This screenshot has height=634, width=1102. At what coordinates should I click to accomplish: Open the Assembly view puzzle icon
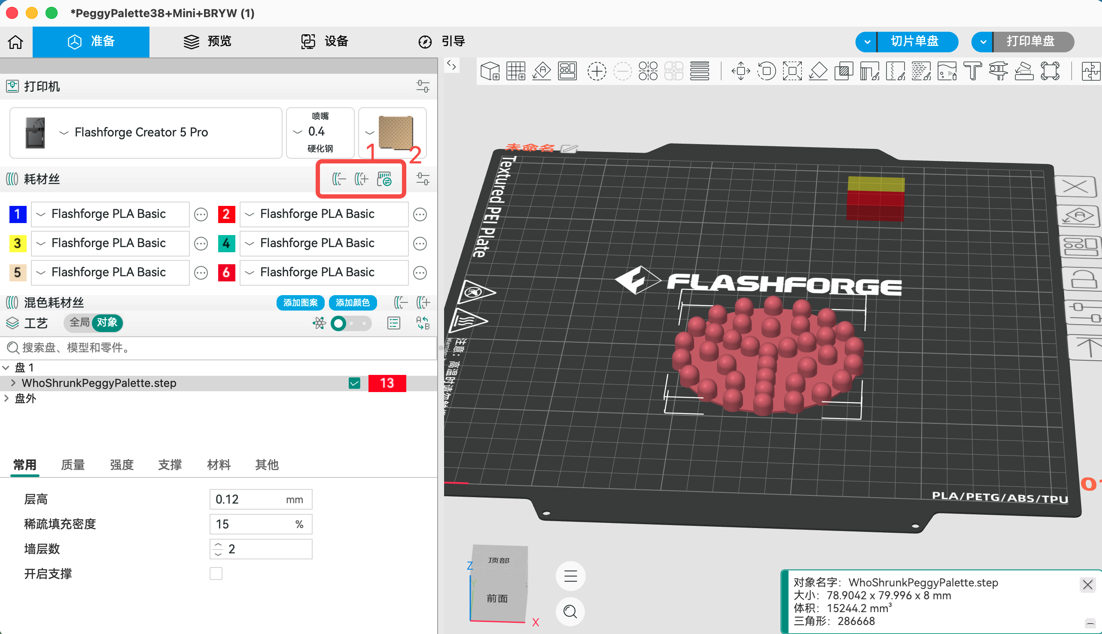click(1091, 71)
